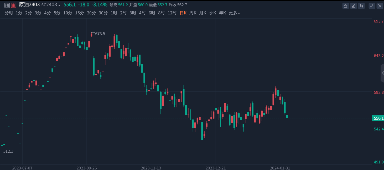Expand the collapsed right side panel arrow
Image resolution: width=384 pixels, height=170 pixels.
pyautogui.click(x=382, y=73)
